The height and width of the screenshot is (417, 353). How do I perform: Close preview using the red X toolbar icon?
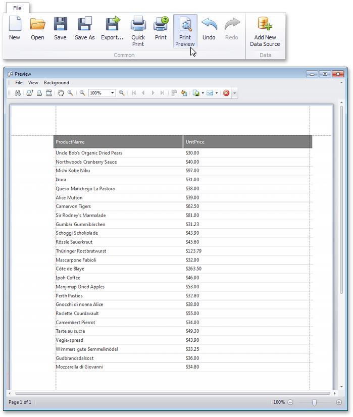[226, 93]
